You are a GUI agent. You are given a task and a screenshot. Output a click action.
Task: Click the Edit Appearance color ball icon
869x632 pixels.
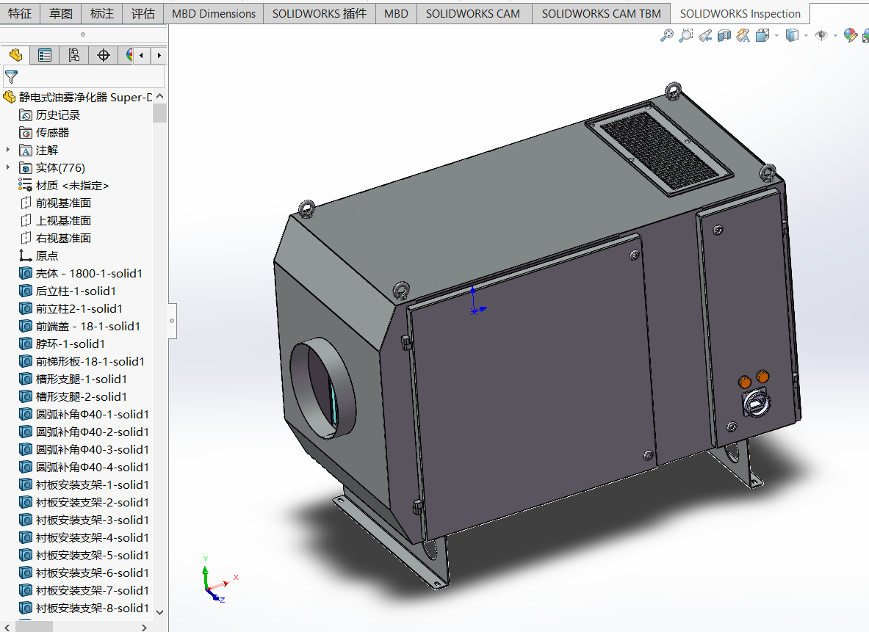click(x=850, y=35)
